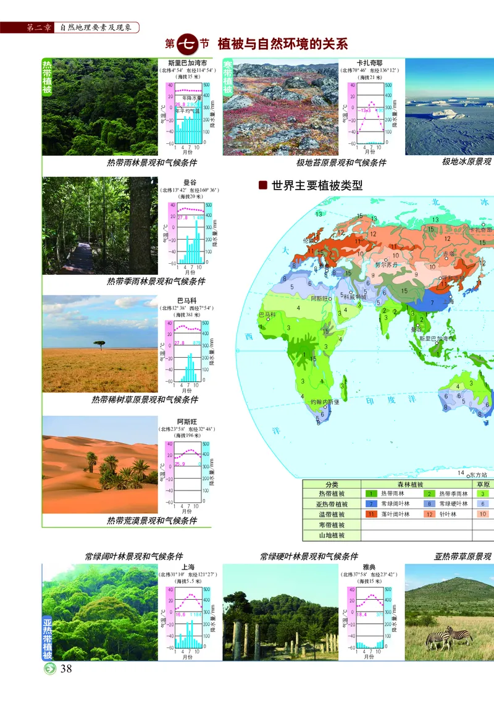Click caption 热带稀树草原景观和气候条件
Image resolution: width=494 pixels, height=703 pixels.
[144, 400]
